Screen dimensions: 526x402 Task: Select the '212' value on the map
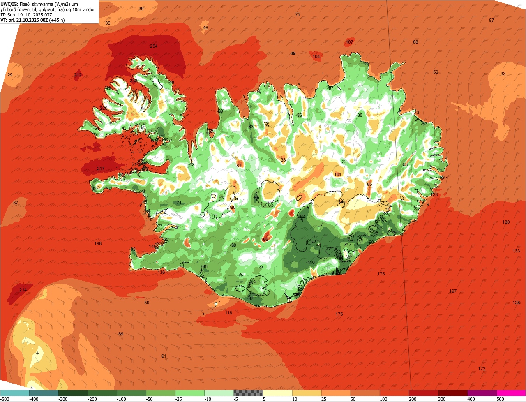(78, 75)
